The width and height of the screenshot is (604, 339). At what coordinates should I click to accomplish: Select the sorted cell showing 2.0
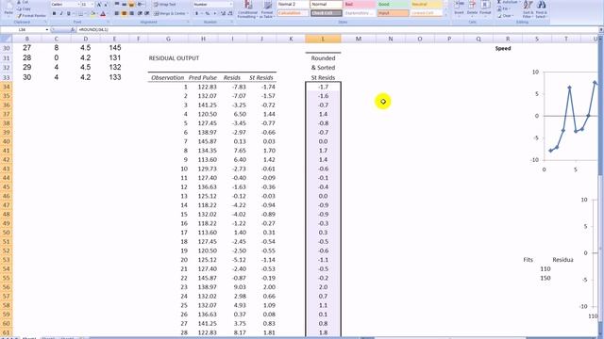pos(323,287)
